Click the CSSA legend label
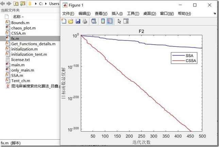Screen dimensions: 219x147 [191, 61]
